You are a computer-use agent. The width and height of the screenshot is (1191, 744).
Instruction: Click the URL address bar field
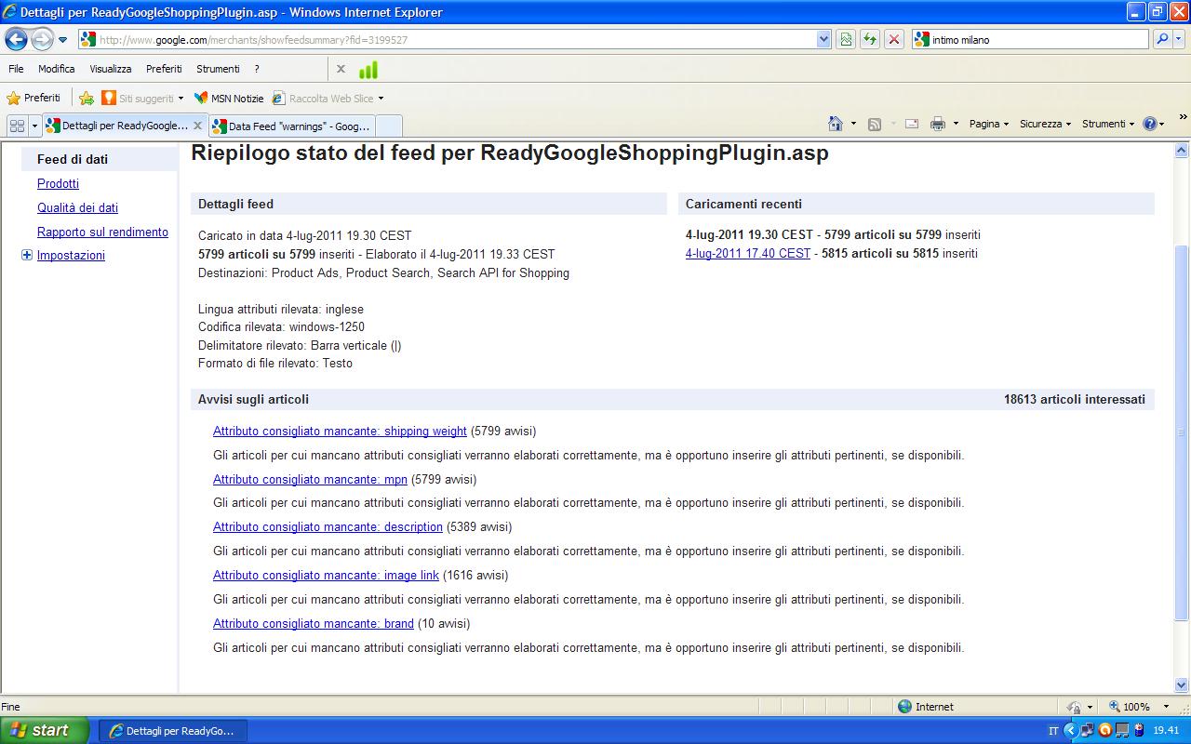[447, 40]
